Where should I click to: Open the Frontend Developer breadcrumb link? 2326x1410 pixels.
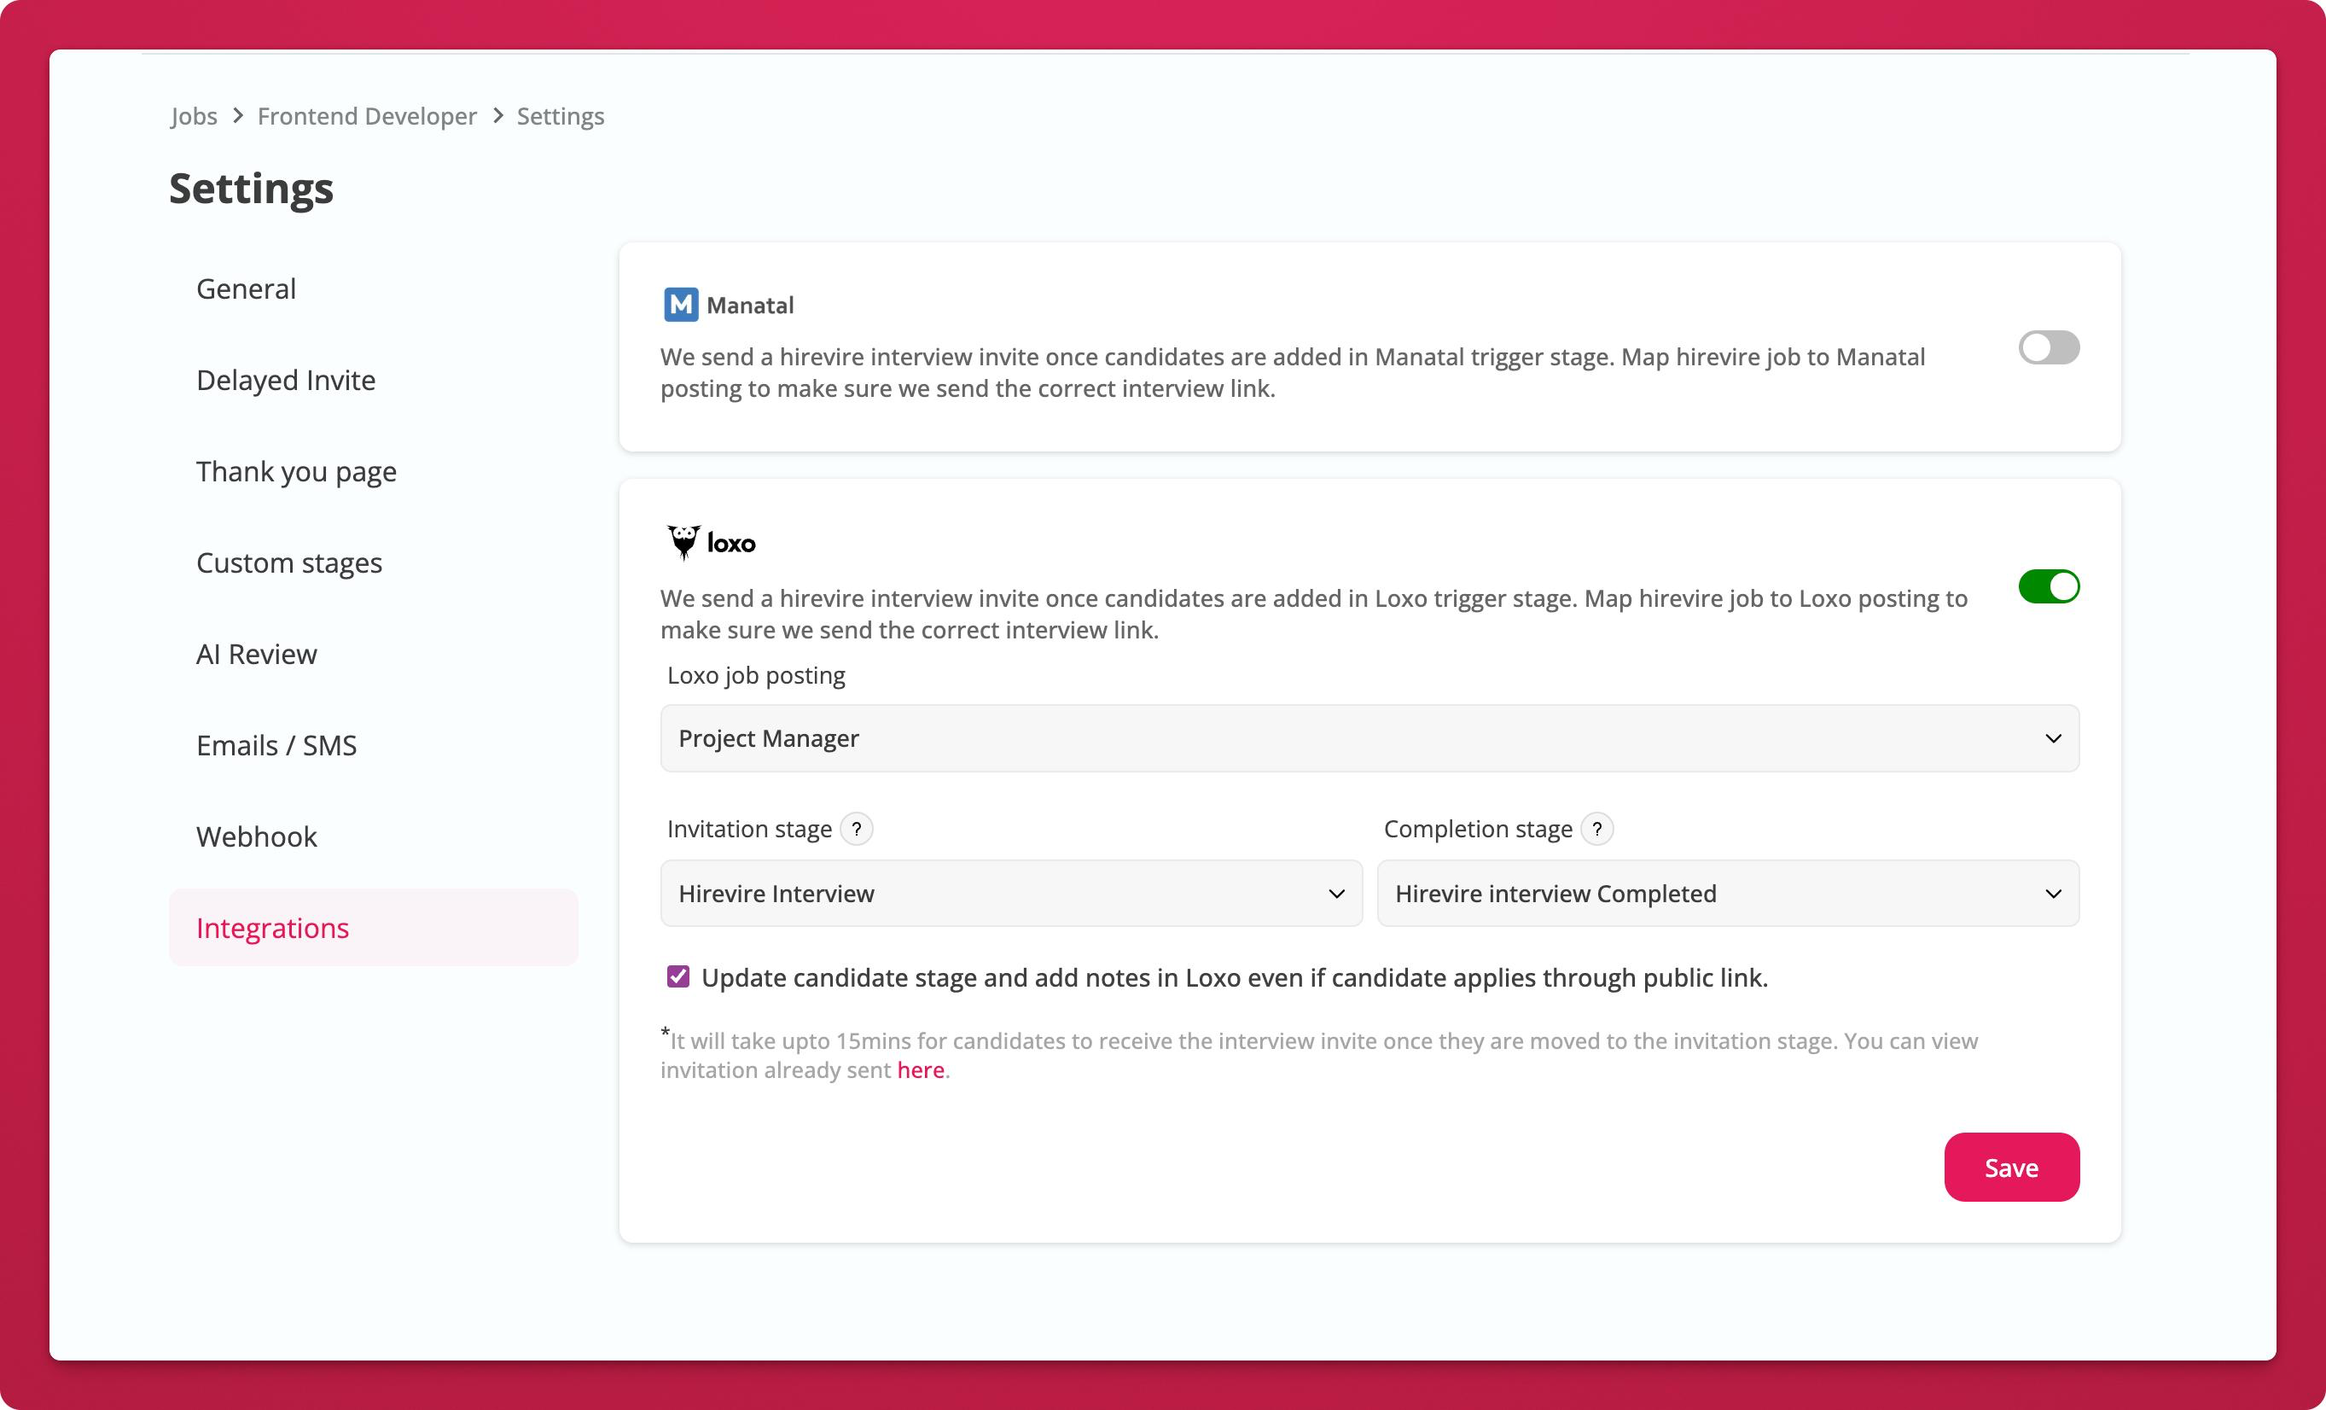pos(366,116)
